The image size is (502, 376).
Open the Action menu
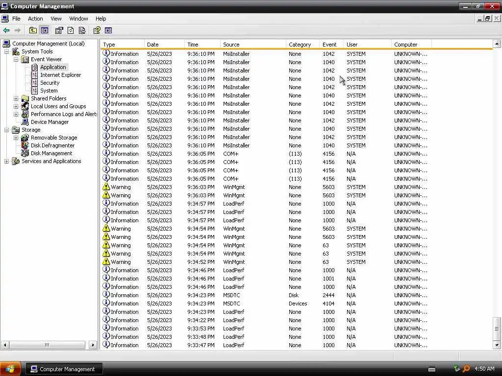tap(35, 19)
